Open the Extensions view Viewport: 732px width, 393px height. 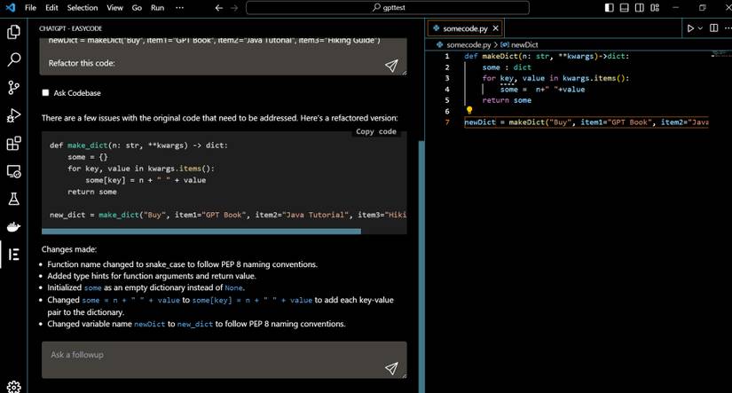13,143
